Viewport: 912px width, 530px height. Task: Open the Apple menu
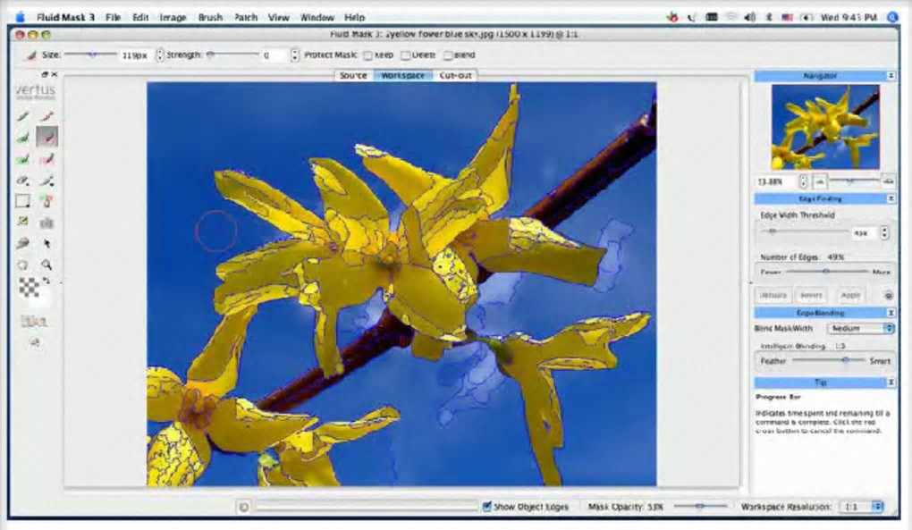pyautogui.click(x=21, y=18)
